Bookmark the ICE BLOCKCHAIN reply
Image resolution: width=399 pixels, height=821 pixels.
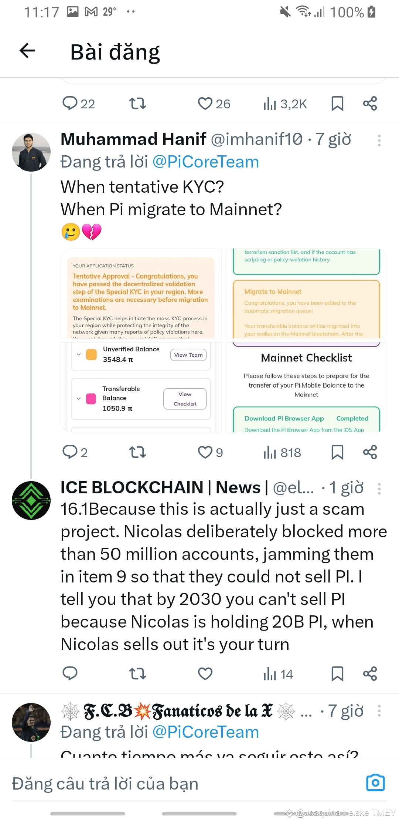click(x=337, y=674)
